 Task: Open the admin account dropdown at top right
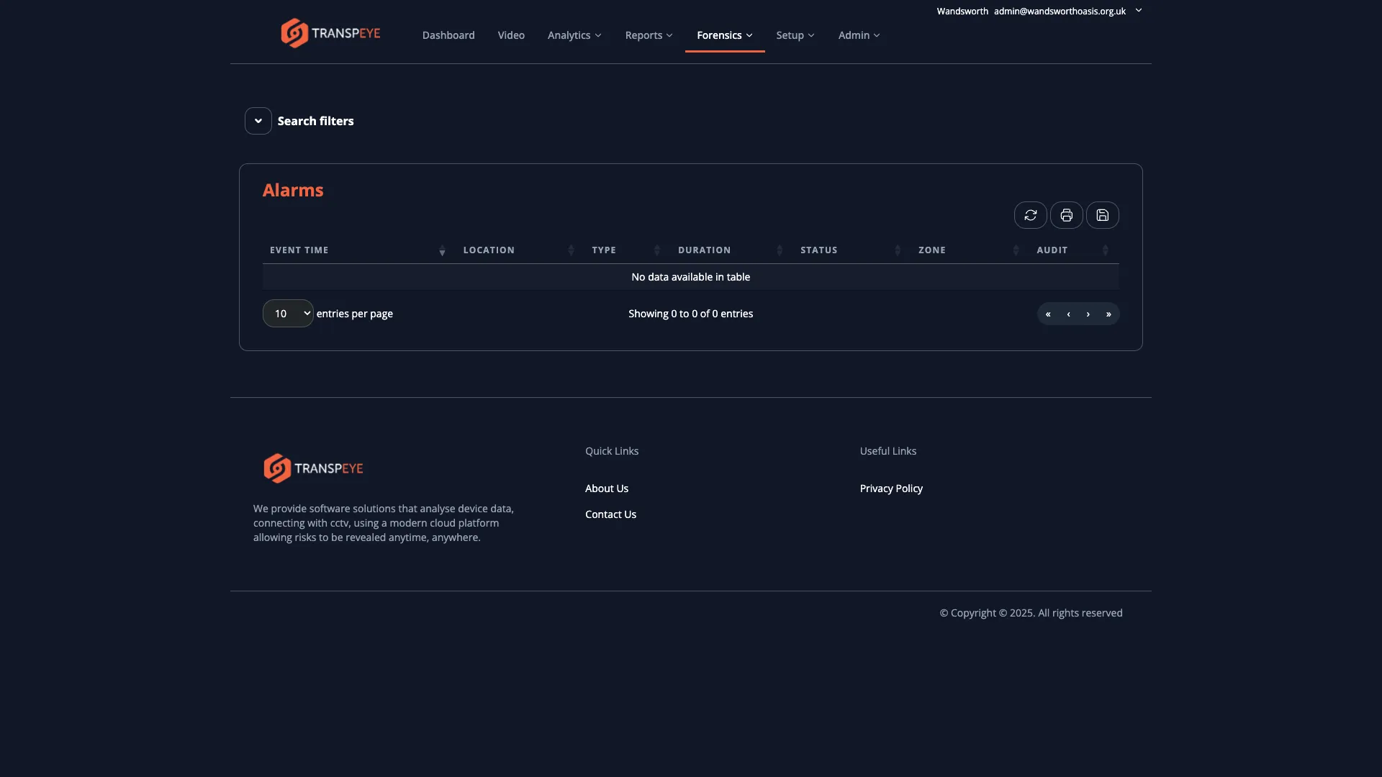[x=1138, y=11]
